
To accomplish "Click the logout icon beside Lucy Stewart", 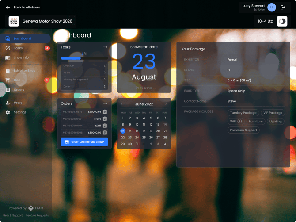I will click(283, 8).
